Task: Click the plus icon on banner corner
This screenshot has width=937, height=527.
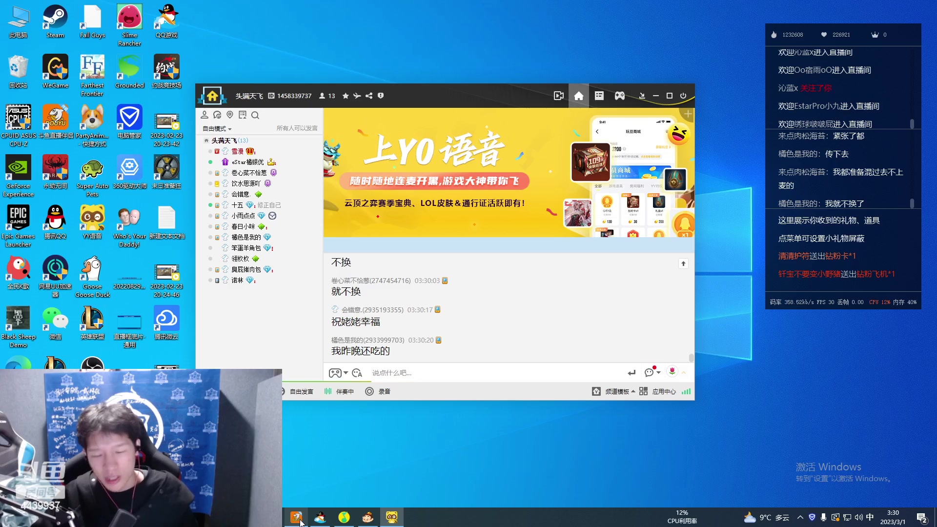Action: [688, 115]
